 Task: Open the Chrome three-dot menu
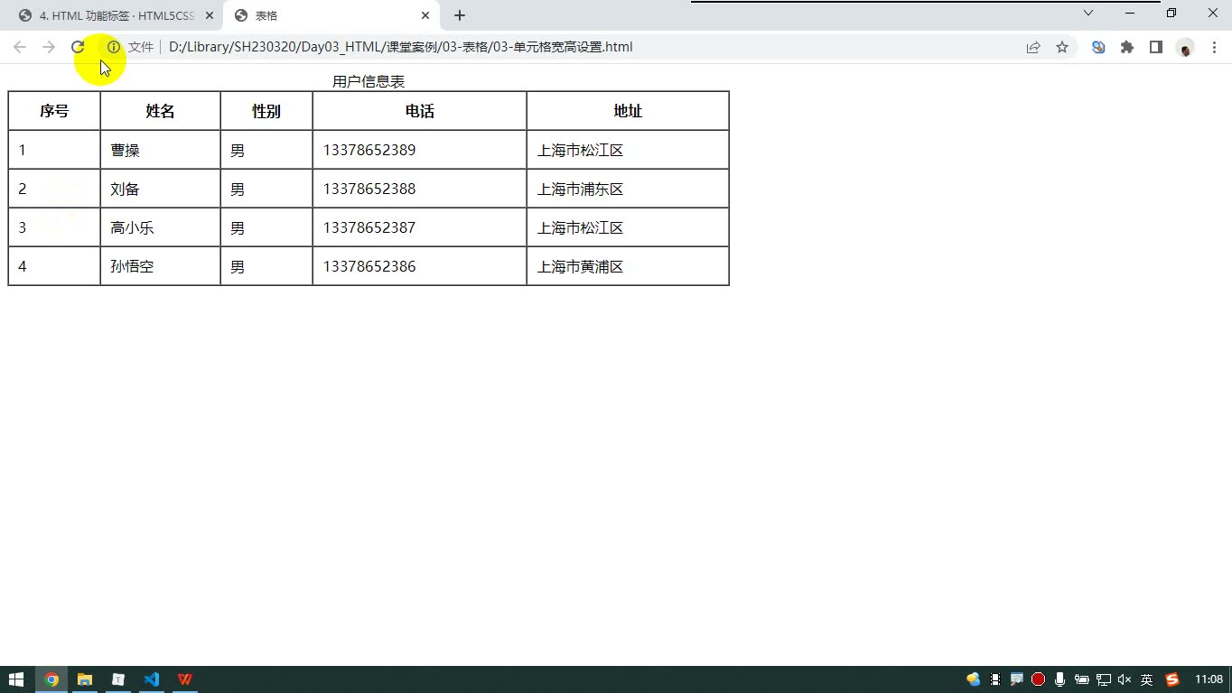1214,47
